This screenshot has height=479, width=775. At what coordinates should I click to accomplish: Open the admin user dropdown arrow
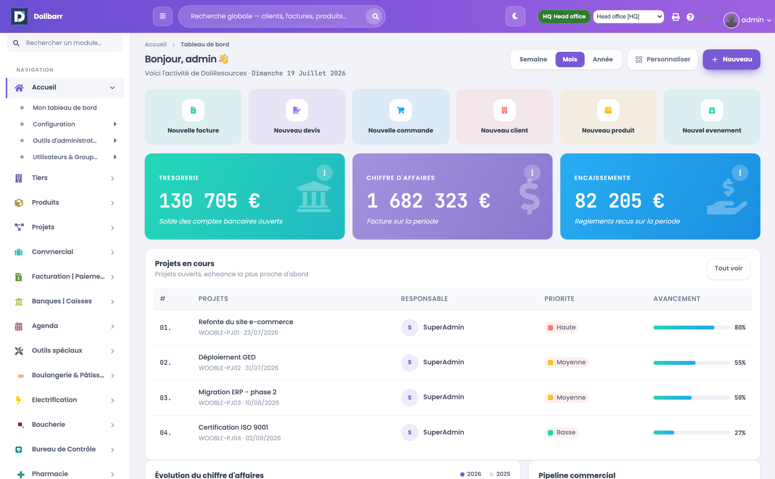[769, 20]
